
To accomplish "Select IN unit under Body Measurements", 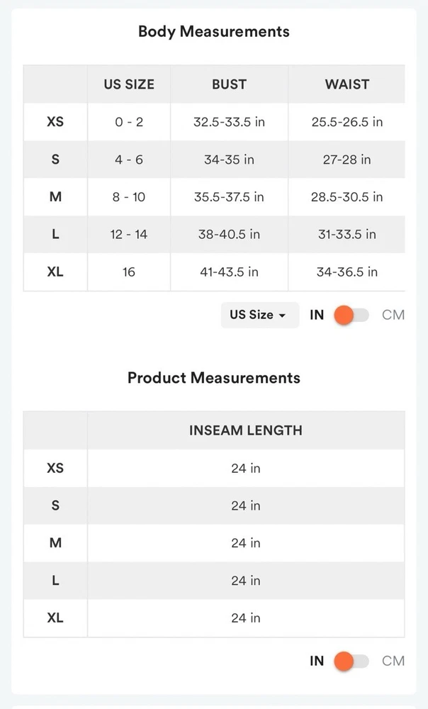I will [317, 315].
